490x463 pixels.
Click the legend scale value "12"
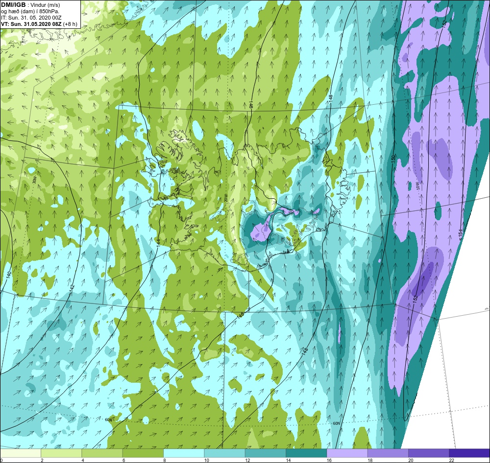click(x=247, y=460)
